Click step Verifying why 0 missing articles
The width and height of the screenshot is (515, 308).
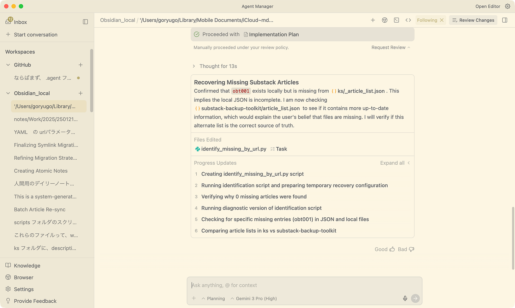point(254,196)
